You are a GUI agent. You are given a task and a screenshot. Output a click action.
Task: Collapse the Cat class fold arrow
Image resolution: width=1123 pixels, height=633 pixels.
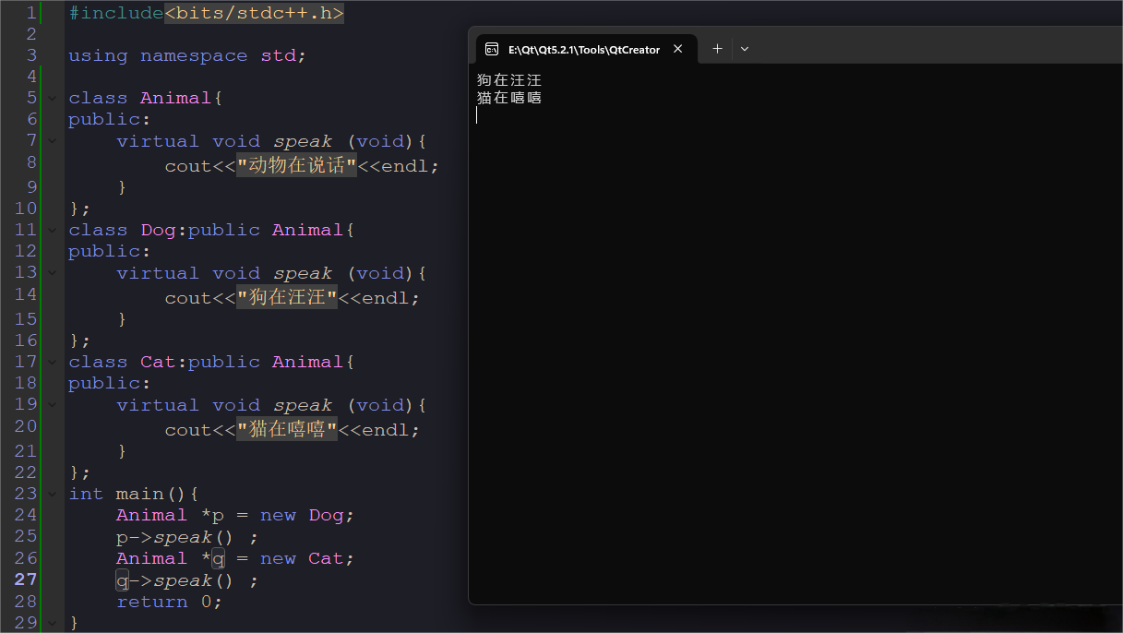click(x=52, y=361)
